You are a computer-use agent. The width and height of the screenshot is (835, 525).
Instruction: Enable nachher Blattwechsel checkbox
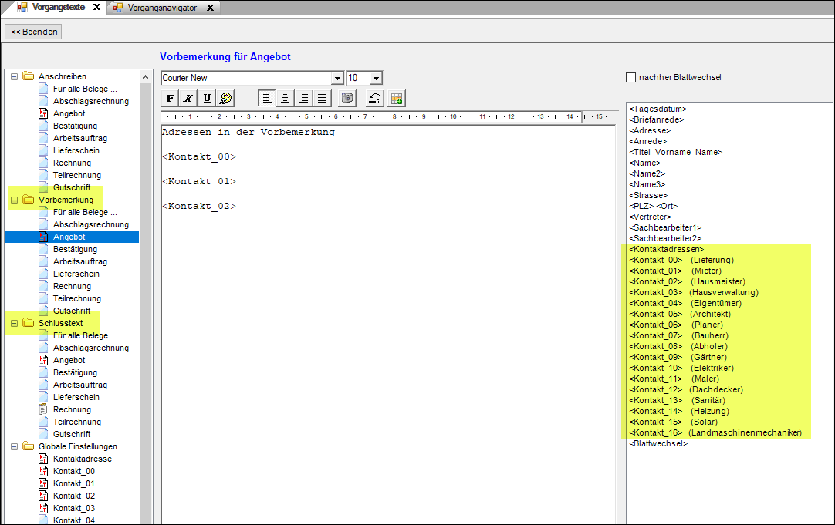630,77
